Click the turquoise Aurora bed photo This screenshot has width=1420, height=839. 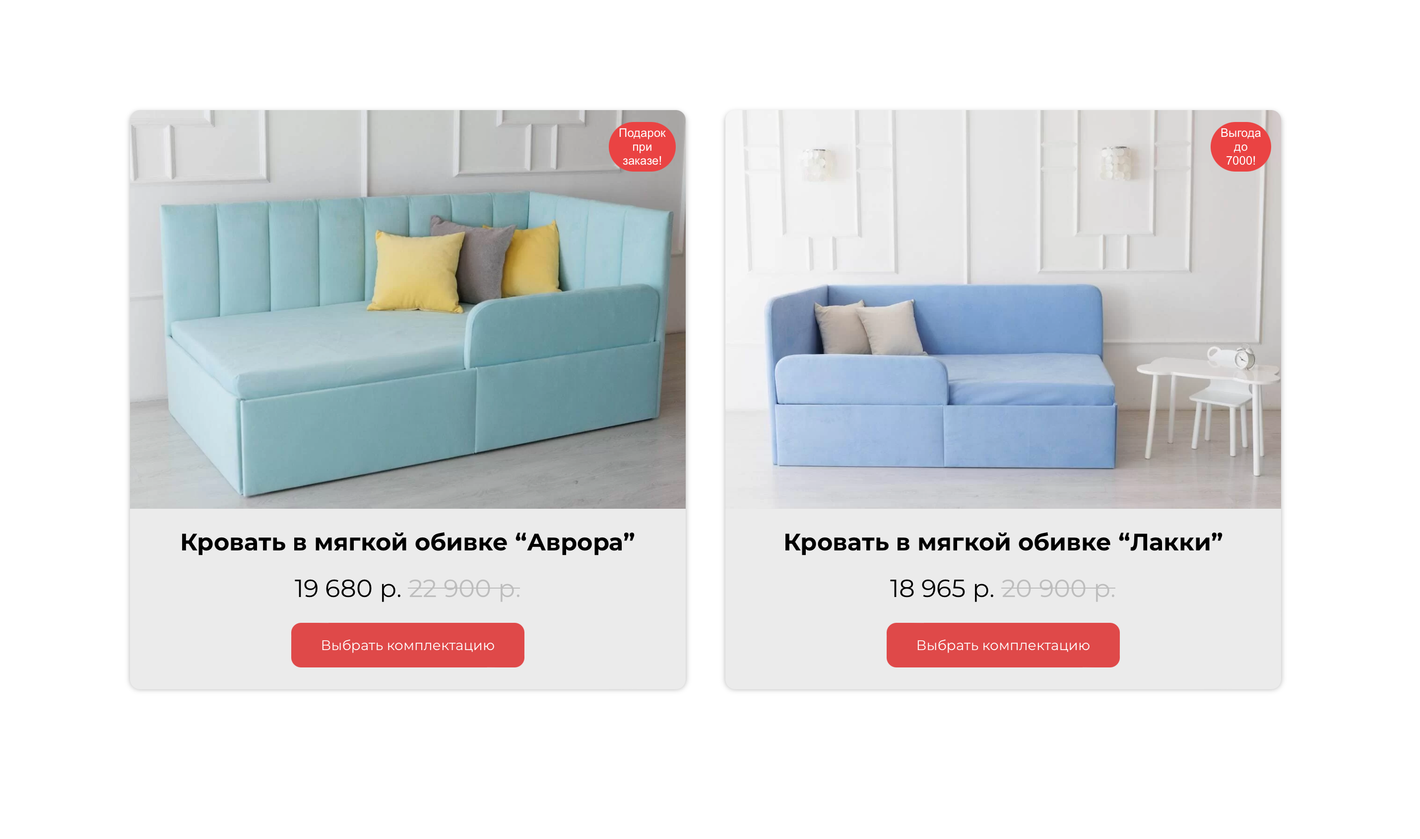click(x=408, y=309)
